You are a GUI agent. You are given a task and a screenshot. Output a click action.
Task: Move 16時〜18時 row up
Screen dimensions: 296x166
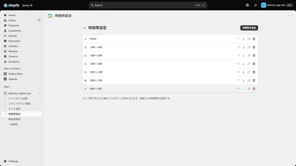point(238,64)
